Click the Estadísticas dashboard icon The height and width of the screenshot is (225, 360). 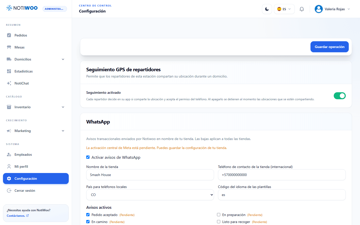click(9, 71)
